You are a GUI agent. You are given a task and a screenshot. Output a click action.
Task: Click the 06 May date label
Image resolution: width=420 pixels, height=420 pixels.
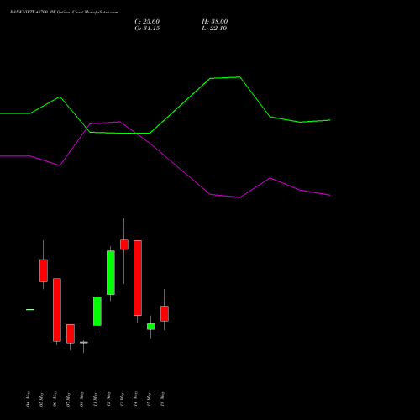[x=55, y=399]
